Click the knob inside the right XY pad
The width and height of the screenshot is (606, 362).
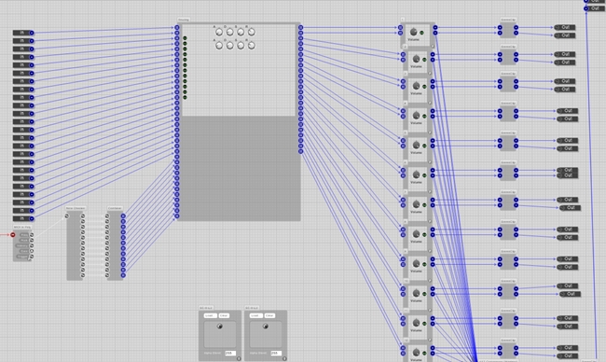[265, 327]
